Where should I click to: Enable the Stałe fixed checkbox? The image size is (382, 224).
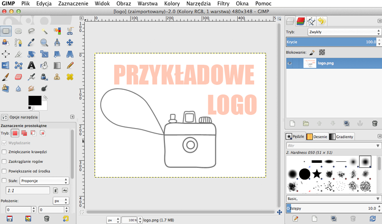pos(4,181)
